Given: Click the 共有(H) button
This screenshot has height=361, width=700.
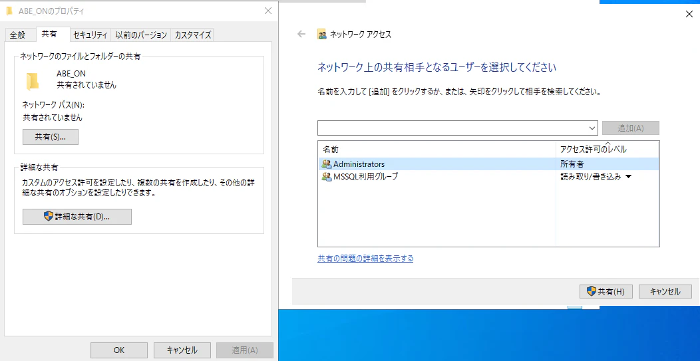Looking at the screenshot, I should pos(606,292).
